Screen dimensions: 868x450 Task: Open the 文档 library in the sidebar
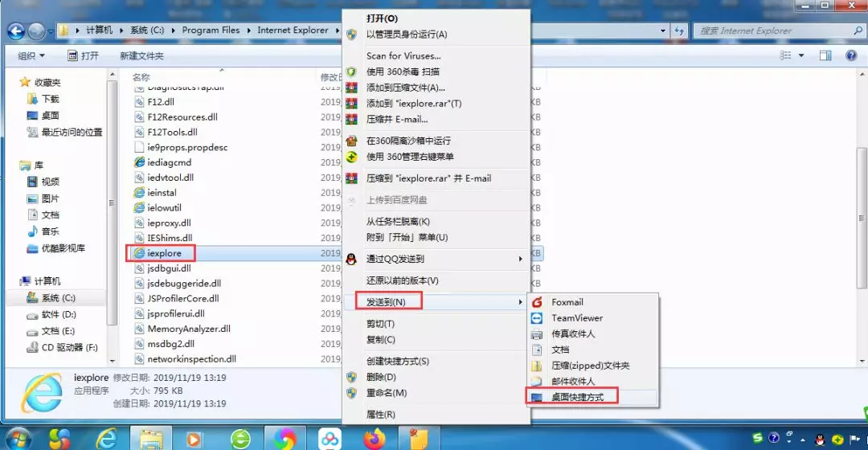pyautogui.click(x=51, y=215)
